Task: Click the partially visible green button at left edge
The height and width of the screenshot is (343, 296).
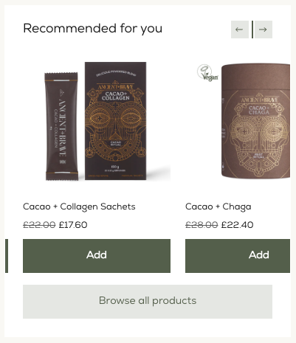Action: tap(7, 256)
